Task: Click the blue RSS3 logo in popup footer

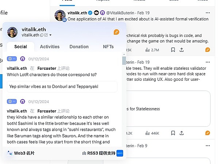Action: (120, 153)
